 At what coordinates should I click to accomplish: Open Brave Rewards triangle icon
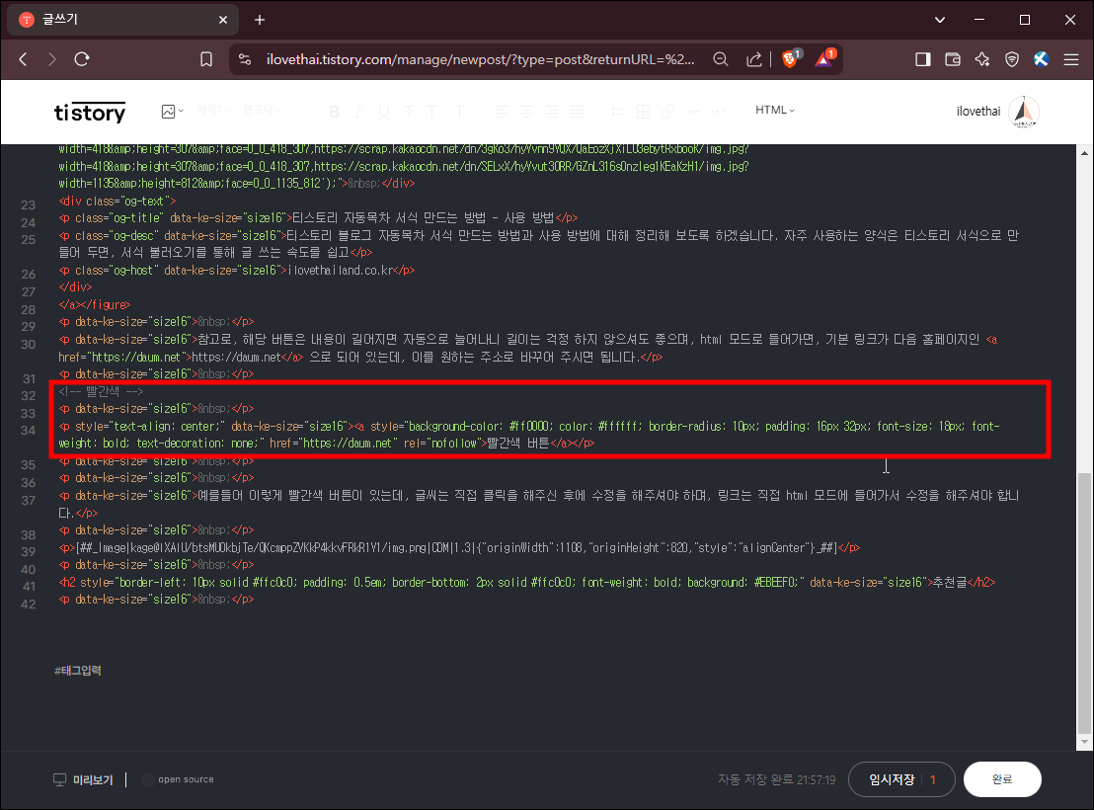coord(824,58)
